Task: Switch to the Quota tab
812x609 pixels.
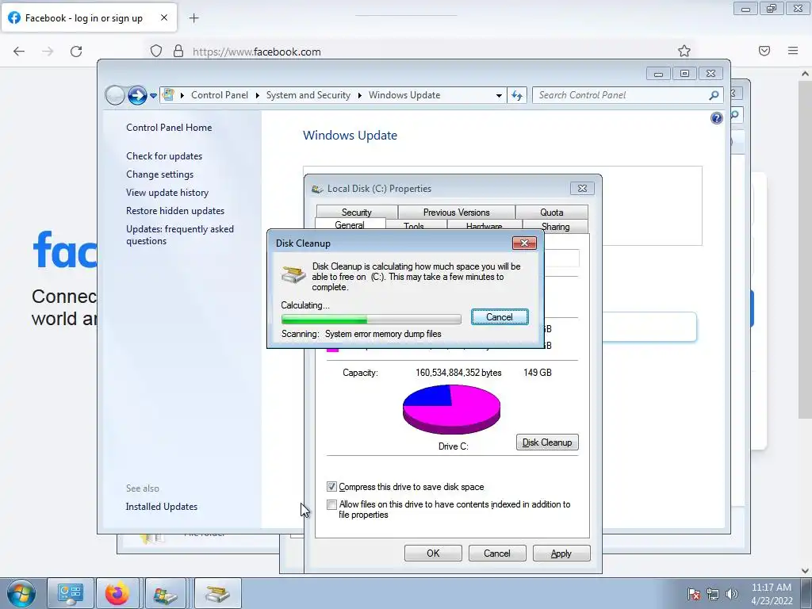Action: pyautogui.click(x=552, y=212)
